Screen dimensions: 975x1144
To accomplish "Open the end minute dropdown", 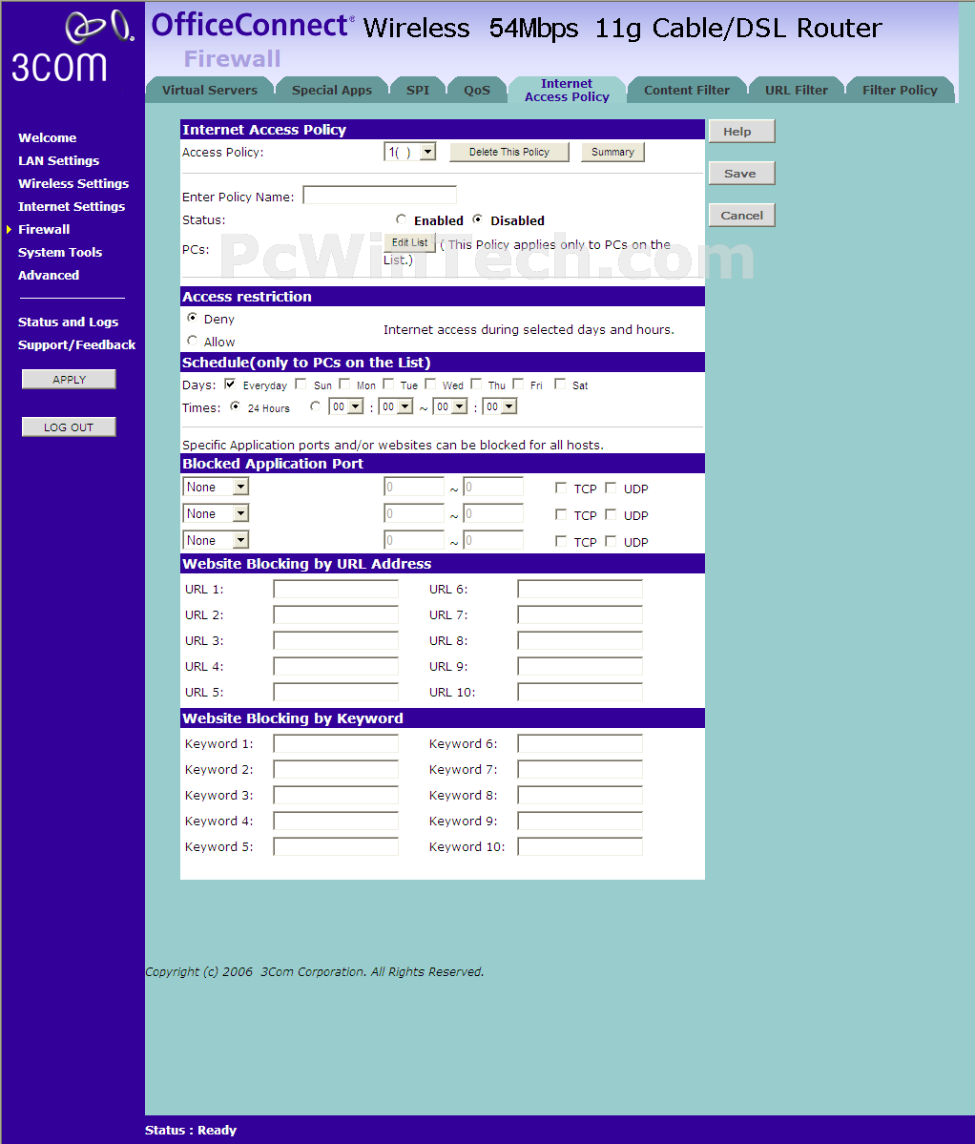I will point(500,406).
